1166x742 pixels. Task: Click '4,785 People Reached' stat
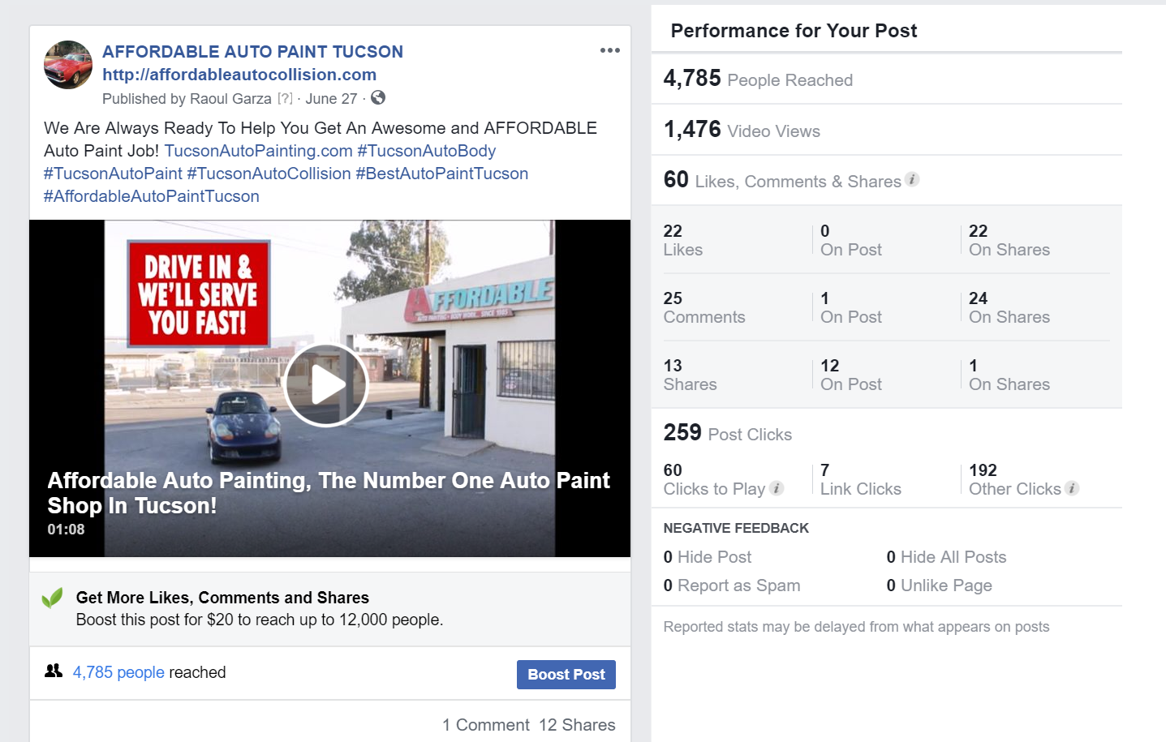(758, 79)
